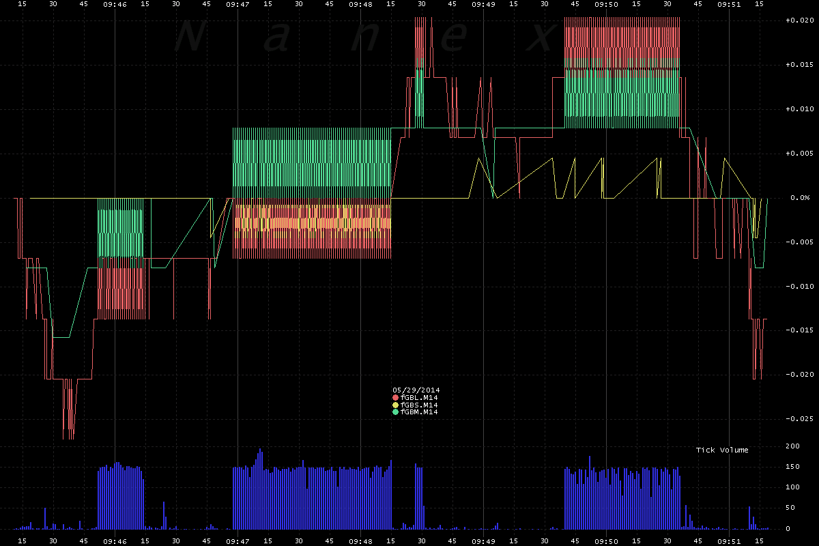Click the 09:49 label on top time axis
The image size is (819, 546).
[x=483, y=4]
